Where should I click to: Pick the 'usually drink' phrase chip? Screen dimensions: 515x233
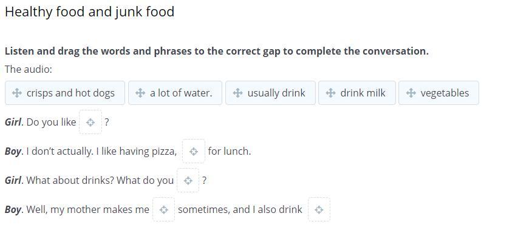tap(270, 93)
